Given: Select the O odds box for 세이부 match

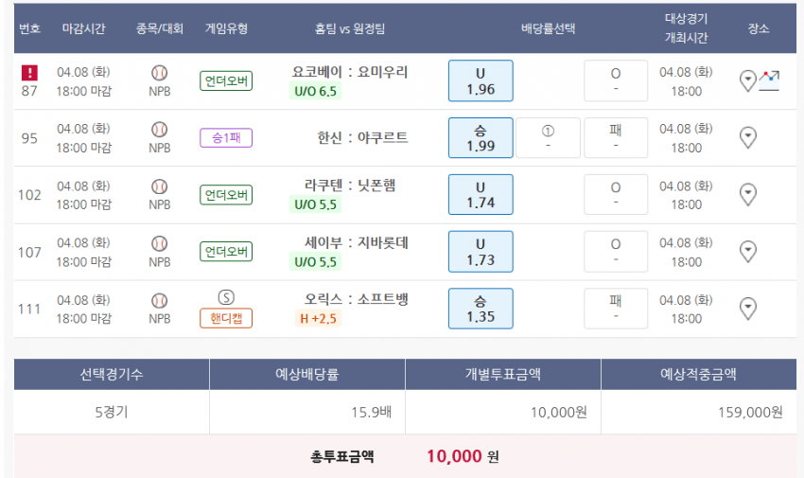Looking at the screenshot, I should 616,252.
